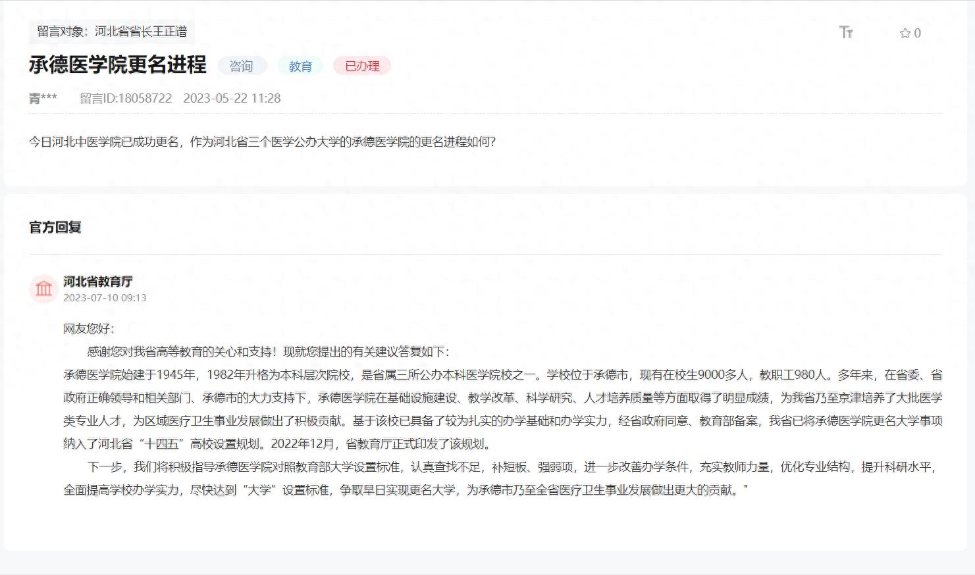
Task: Click the question text about 河北中医学院
Action: tap(262, 141)
